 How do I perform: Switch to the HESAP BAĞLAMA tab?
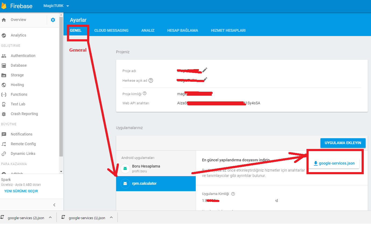[x=183, y=31]
